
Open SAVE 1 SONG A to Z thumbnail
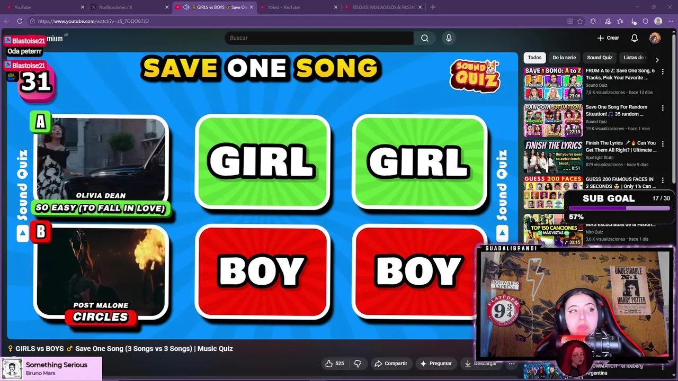pyautogui.click(x=553, y=84)
